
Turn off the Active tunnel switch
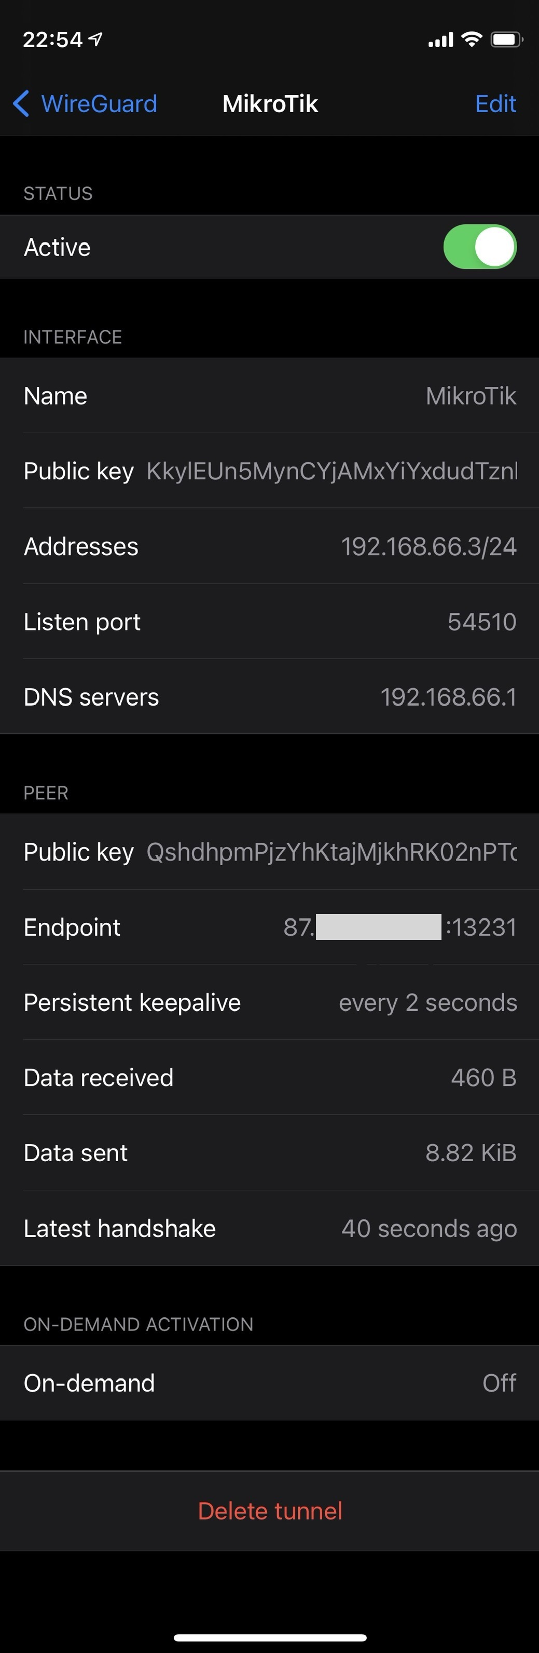coord(479,247)
